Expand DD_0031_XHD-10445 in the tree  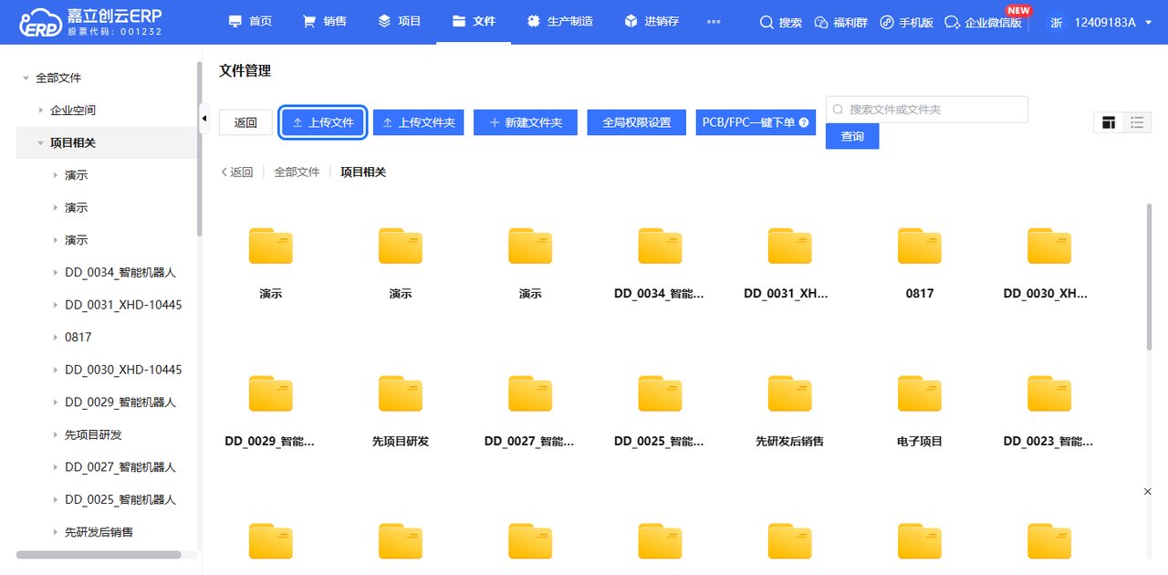coord(55,305)
